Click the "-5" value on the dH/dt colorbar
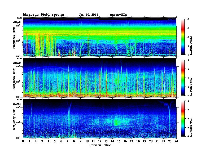The height and width of the screenshot is (162, 210). (x=188, y=19)
